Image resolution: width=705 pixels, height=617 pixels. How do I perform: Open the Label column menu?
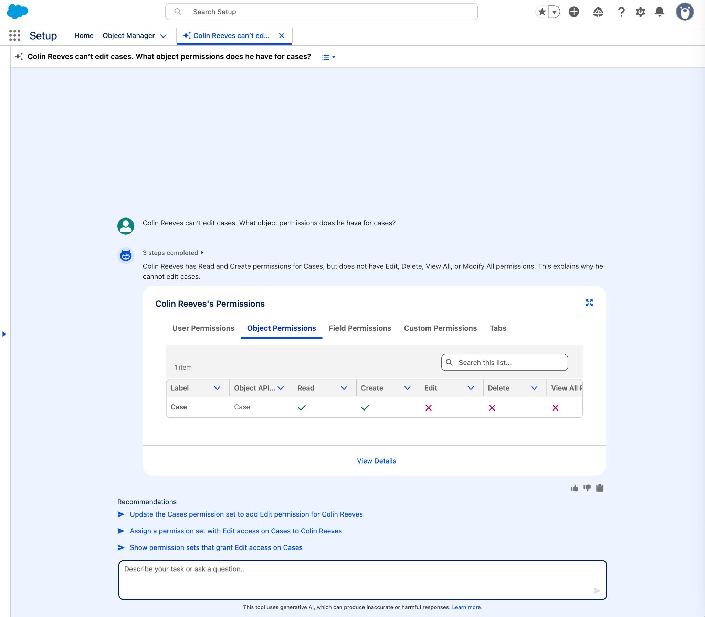pos(217,388)
